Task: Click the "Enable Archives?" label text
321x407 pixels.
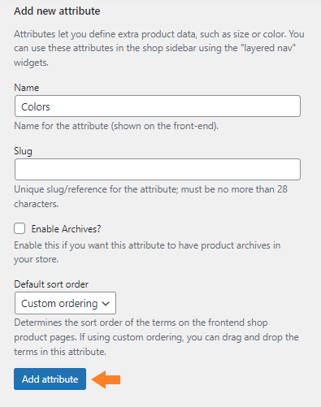Action: [66, 229]
